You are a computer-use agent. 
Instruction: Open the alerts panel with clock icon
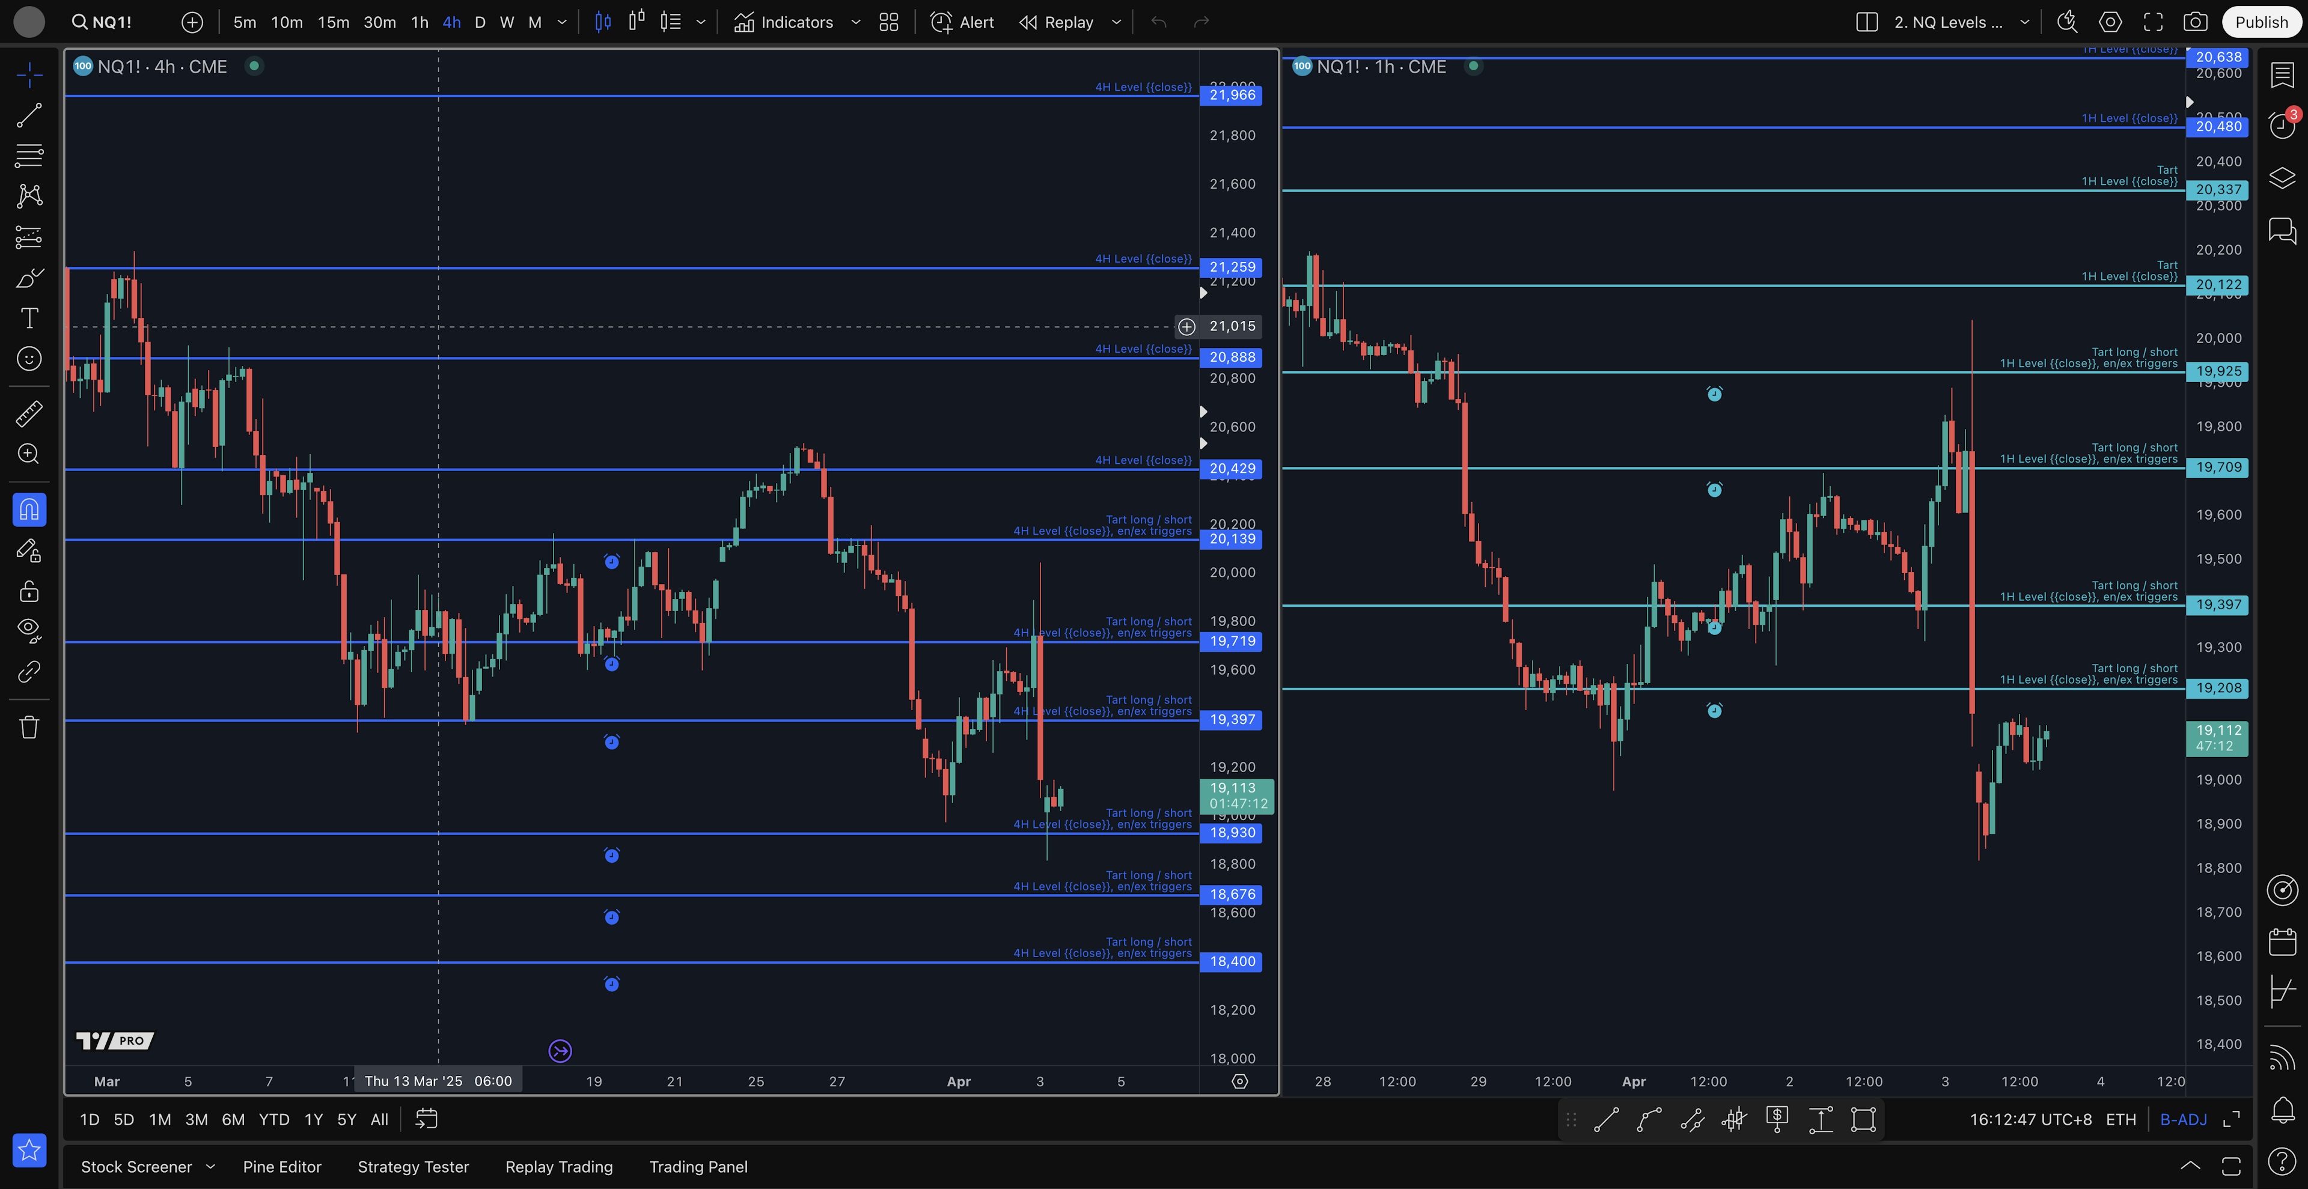click(x=2281, y=124)
